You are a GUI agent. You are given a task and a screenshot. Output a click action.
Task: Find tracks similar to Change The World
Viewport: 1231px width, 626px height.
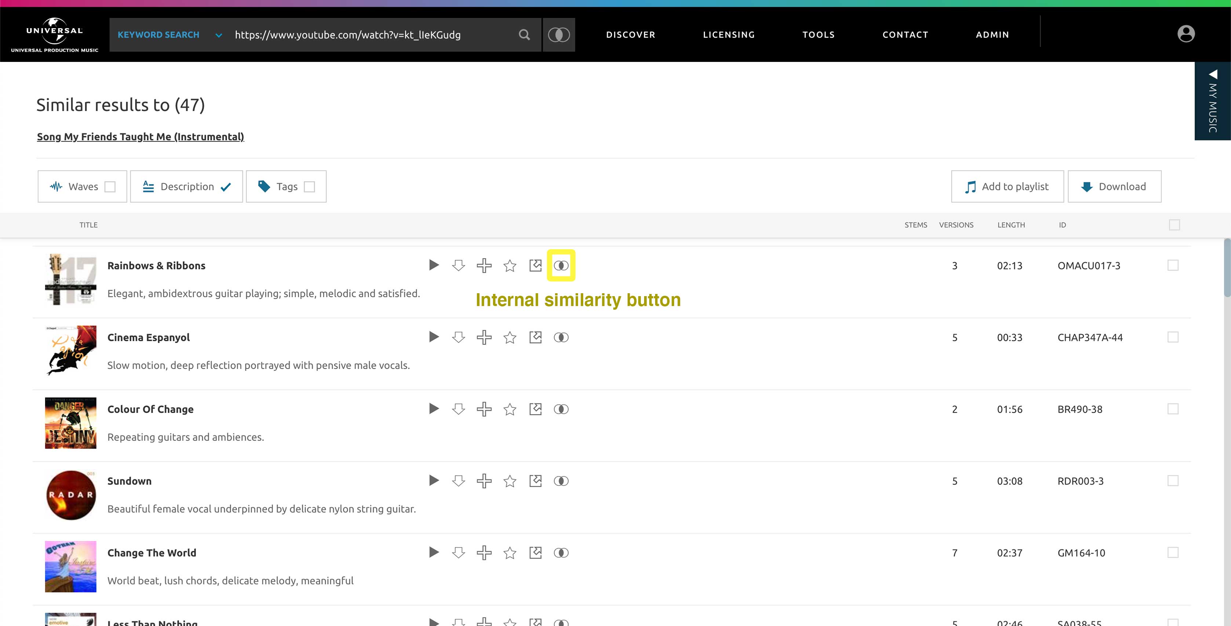[x=561, y=552]
